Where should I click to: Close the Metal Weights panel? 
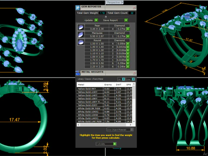pos(134,73)
